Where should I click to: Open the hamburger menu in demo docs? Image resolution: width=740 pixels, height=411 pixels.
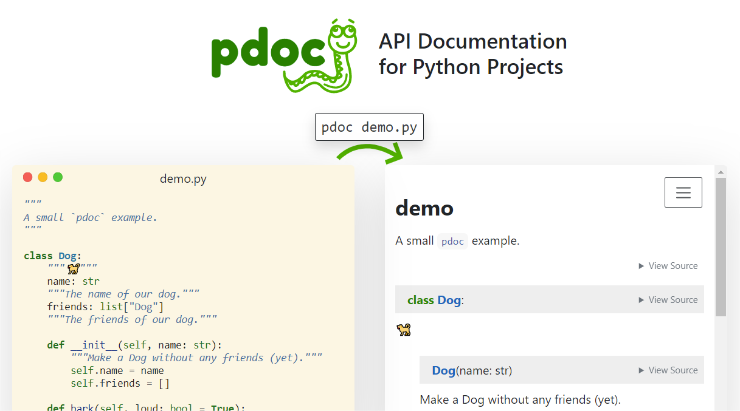683,192
